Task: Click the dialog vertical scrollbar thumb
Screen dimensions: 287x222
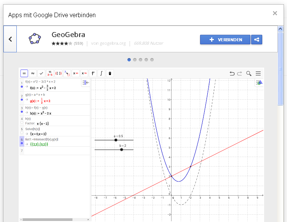Action: pos(280,69)
